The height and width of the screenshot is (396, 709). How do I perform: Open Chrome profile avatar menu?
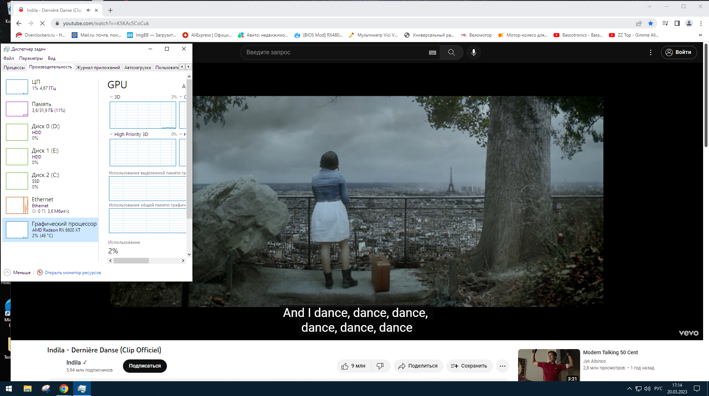[689, 23]
